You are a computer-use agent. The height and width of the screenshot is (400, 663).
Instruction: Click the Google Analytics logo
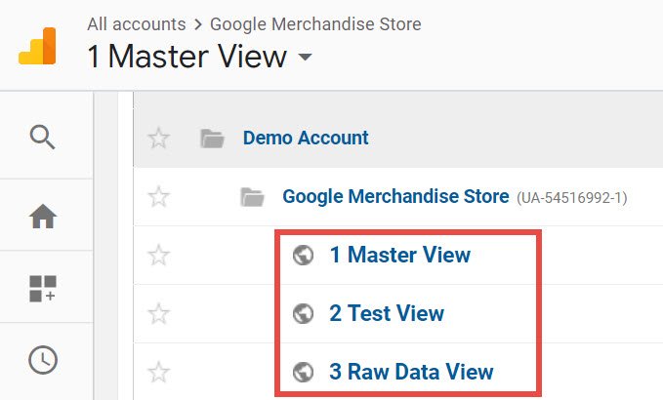pos(37,46)
